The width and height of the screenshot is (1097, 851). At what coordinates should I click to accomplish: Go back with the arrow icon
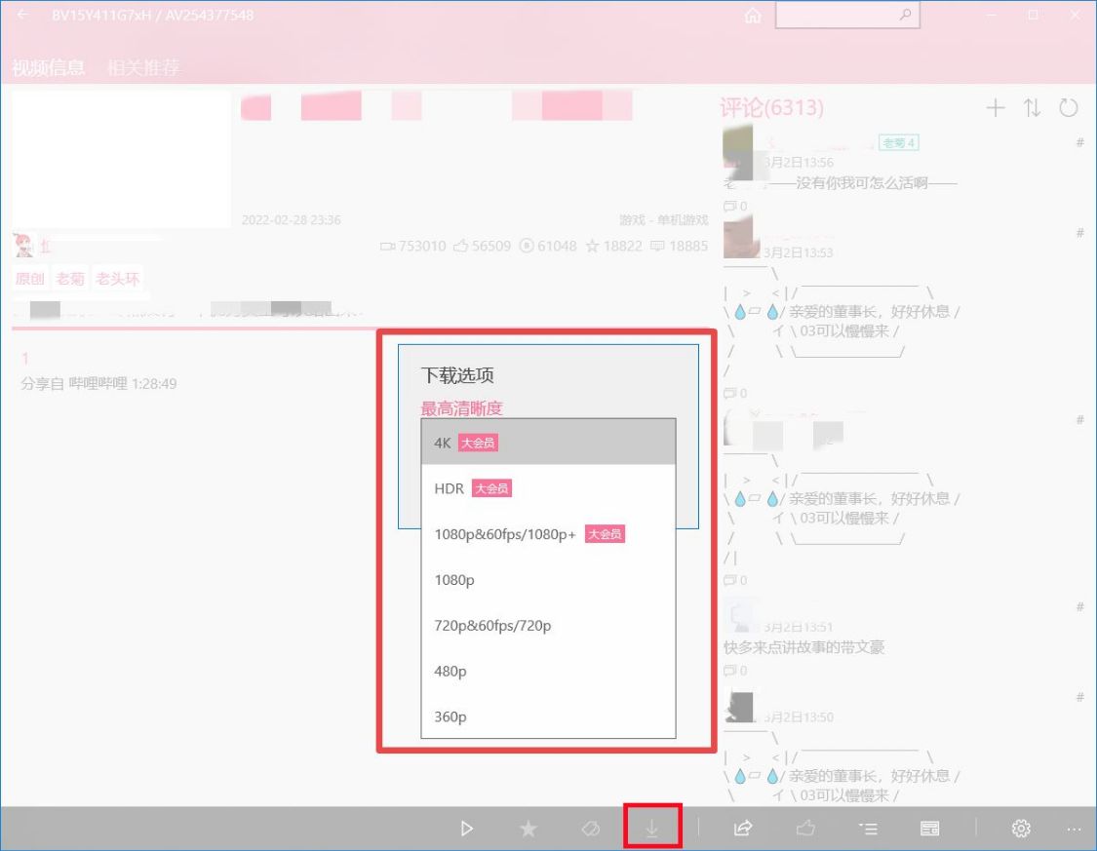[x=23, y=15]
